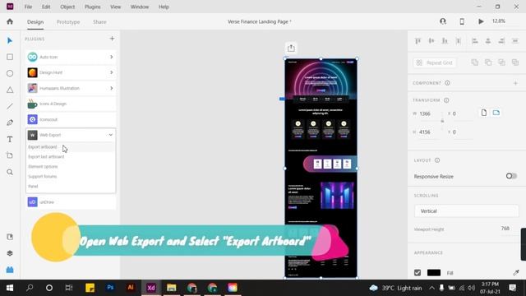
Task: Select portrait orientation icon
Action: coord(484,113)
